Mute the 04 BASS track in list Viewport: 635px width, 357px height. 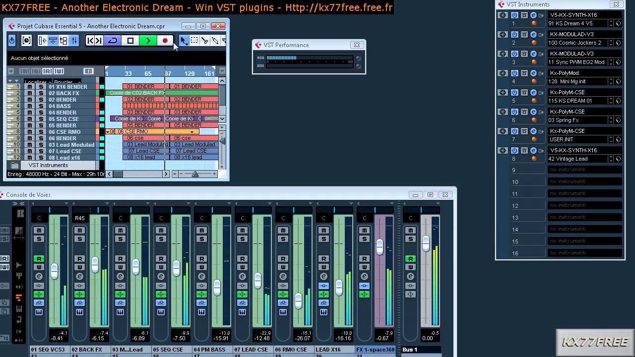(30, 106)
